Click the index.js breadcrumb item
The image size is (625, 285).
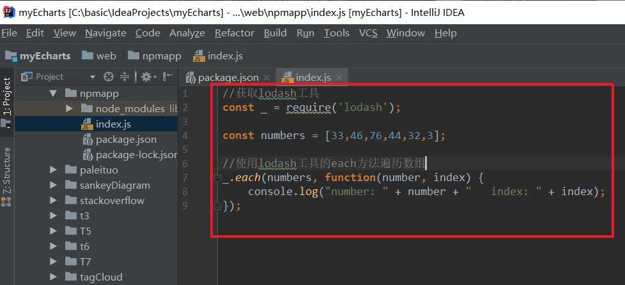(218, 56)
